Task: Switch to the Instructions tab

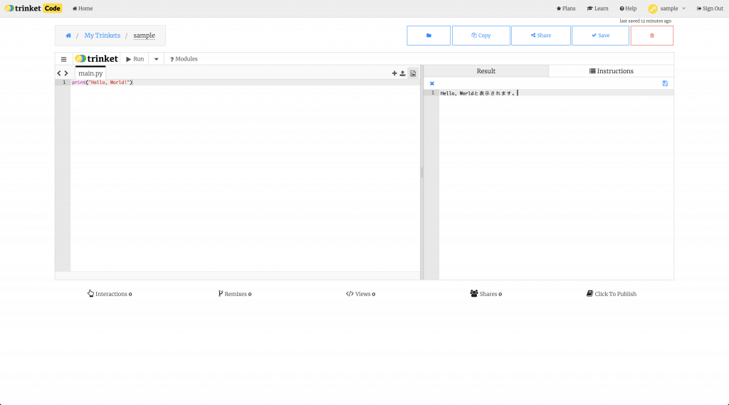Action: 612,71
